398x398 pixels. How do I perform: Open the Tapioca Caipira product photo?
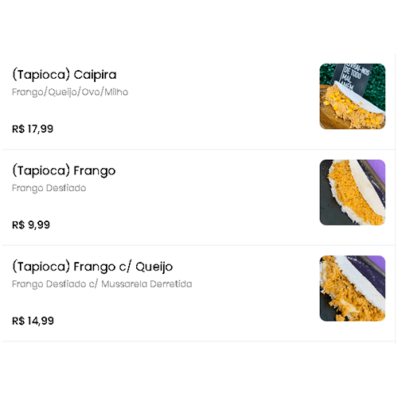353,96
